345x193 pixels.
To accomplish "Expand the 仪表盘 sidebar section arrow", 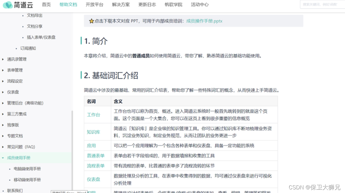I will 3,92.
